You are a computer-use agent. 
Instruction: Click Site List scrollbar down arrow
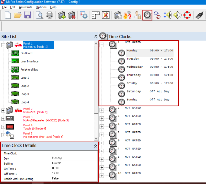pyautogui.click(x=96, y=139)
